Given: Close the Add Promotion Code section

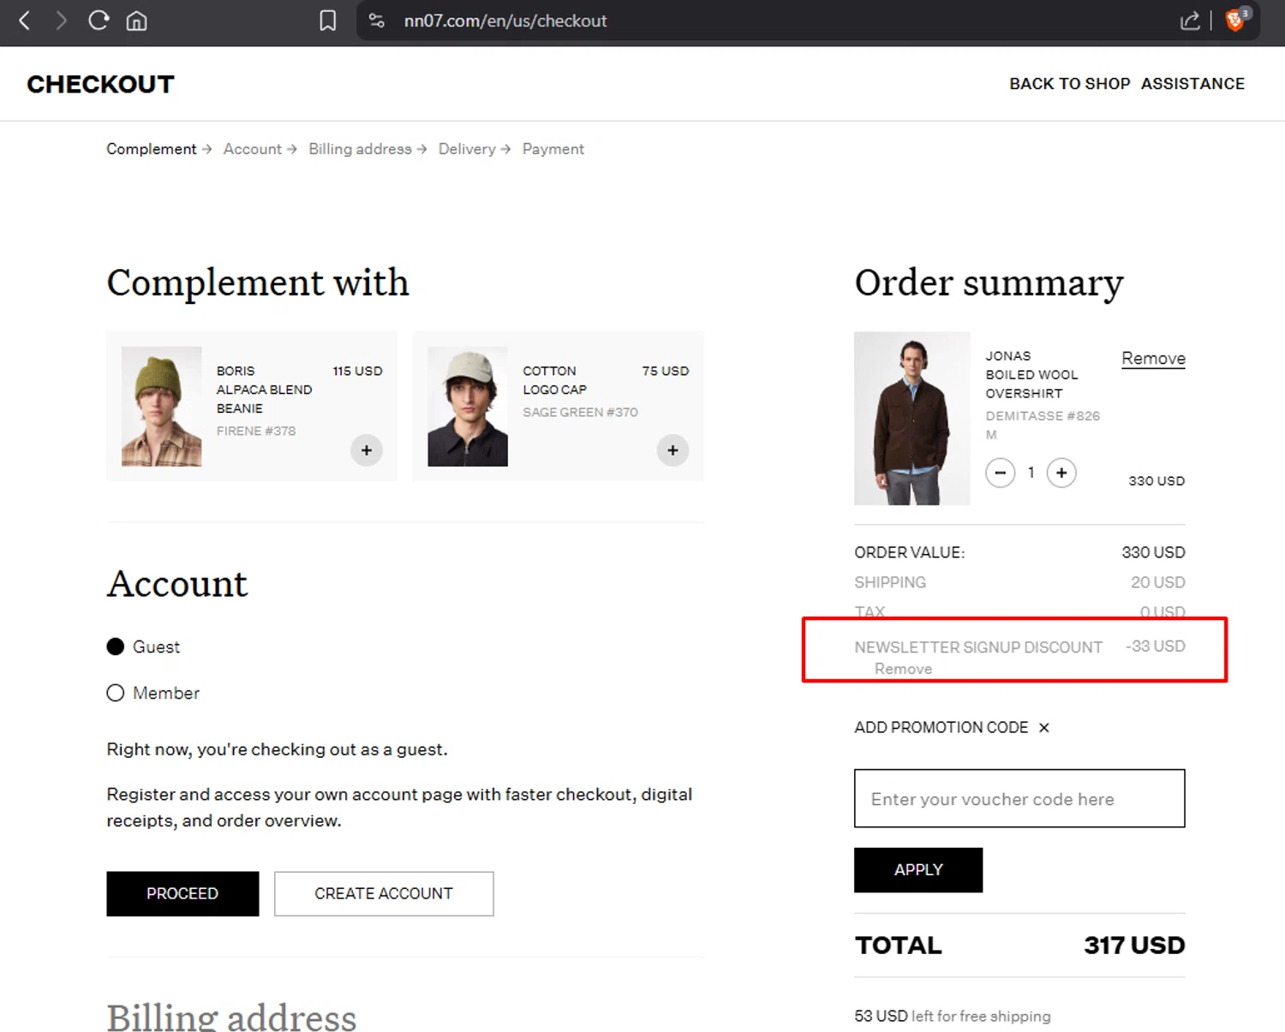Looking at the screenshot, I should (x=1043, y=728).
